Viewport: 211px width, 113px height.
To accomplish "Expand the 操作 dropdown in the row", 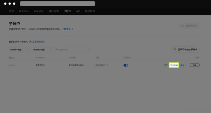I will (184, 65).
